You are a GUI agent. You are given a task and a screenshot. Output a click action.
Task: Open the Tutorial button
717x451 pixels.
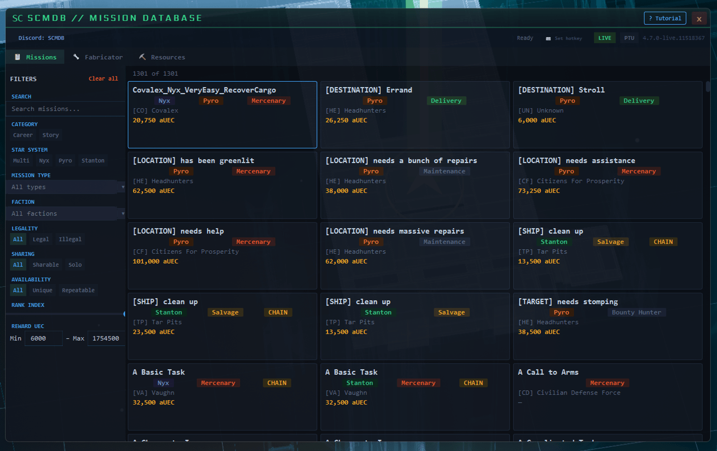point(665,19)
